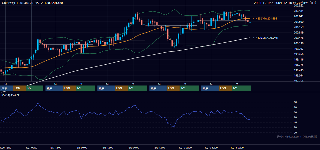Click the 12/6 12:00 time axis label
The width and height of the screenshot is (320, 150).
(6, 147)
